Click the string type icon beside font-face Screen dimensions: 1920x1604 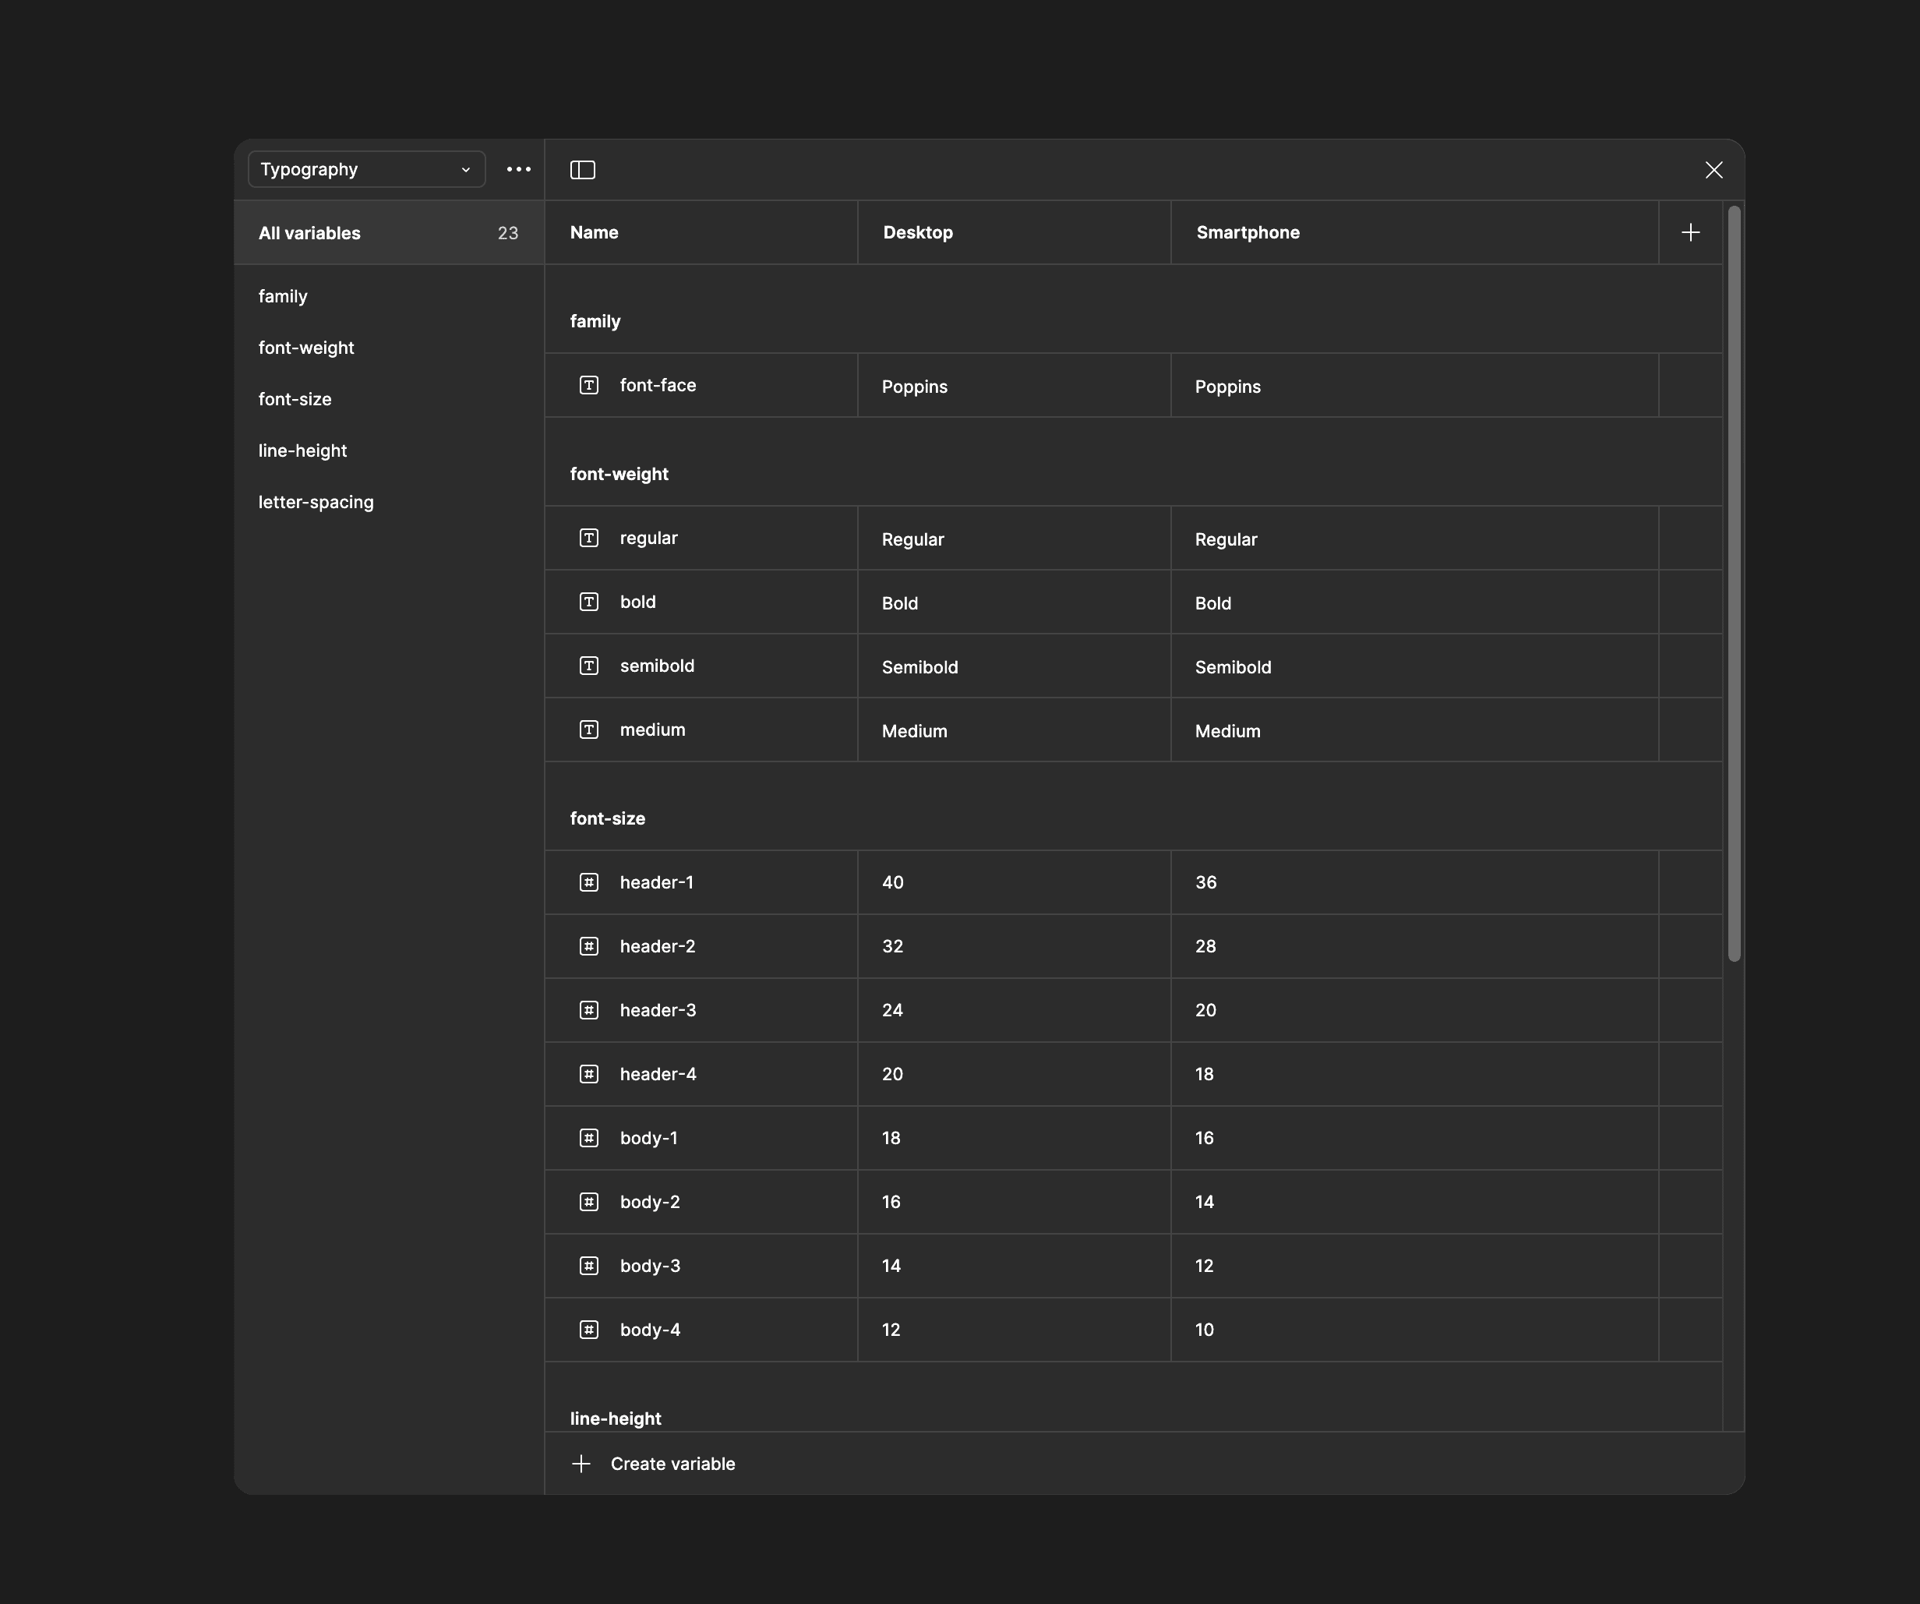589,385
